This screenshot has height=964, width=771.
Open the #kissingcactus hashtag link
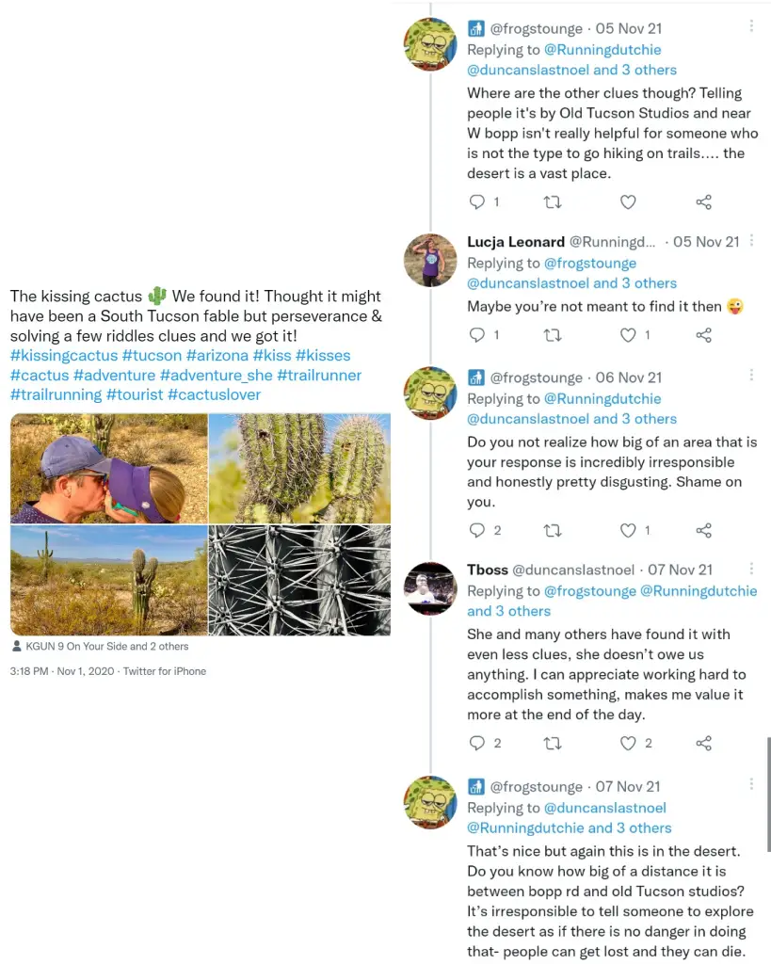coord(64,355)
